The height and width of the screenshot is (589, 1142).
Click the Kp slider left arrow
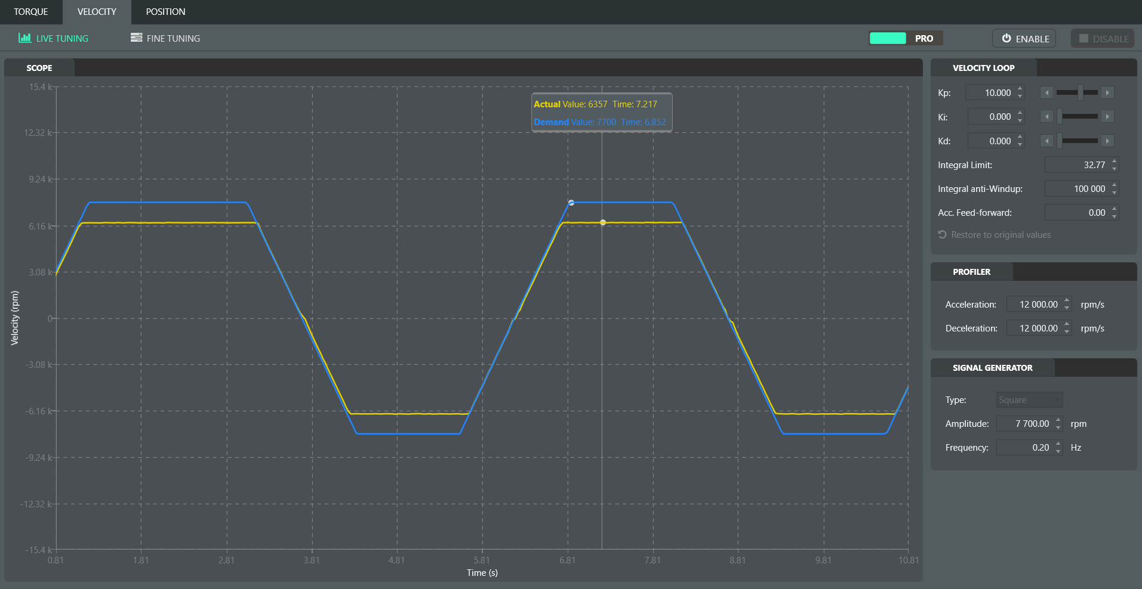pos(1046,92)
